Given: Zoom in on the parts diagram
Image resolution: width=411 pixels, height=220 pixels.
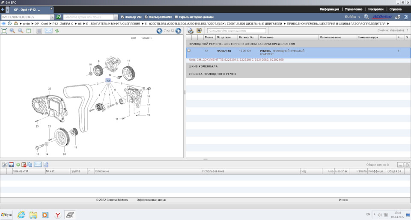Looking at the screenshot, I should tap(12, 31).
